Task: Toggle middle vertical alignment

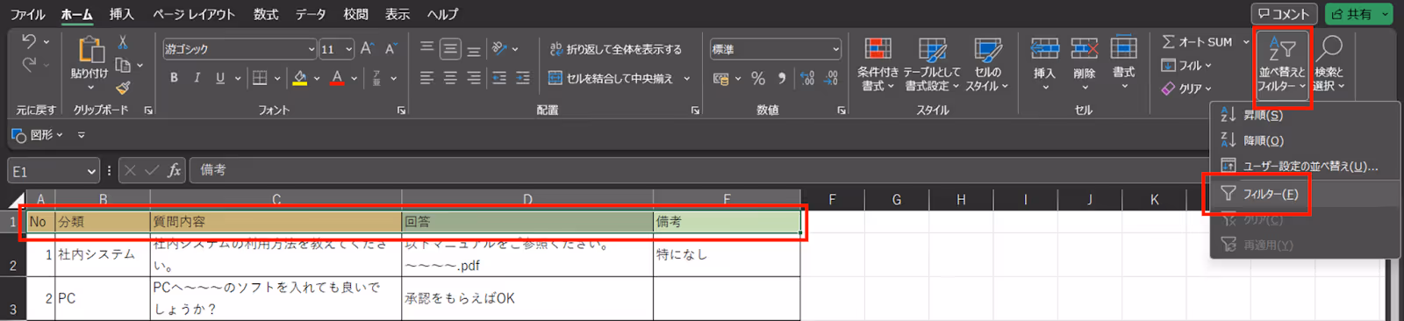Action: pyautogui.click(x=450, y=49)
